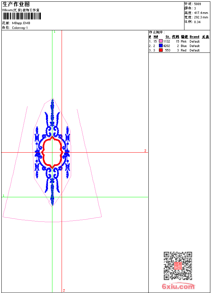Click the 'N#' column header
Screen dimensions: 211x293
pyautogui.click(x=156, y=37)
